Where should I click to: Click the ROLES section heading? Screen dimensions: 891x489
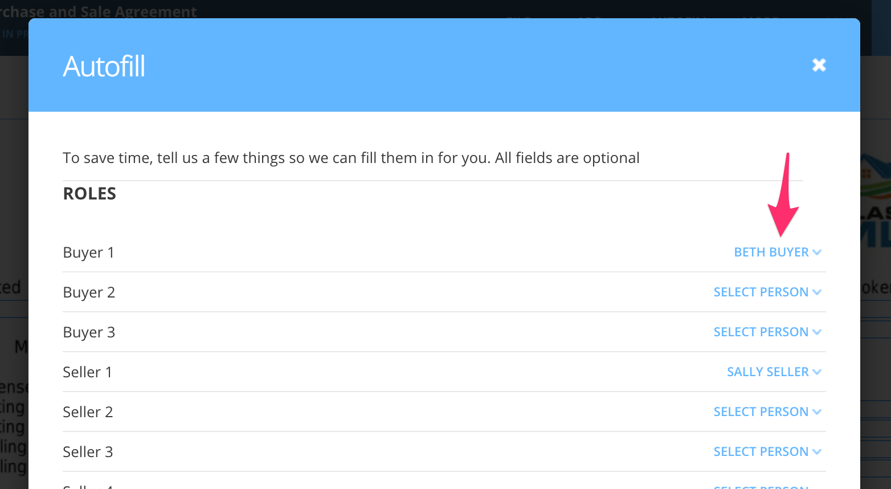[89, 194]
